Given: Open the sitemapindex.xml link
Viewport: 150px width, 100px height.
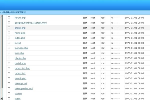Looking at the screenshot, I should [23, 88].
